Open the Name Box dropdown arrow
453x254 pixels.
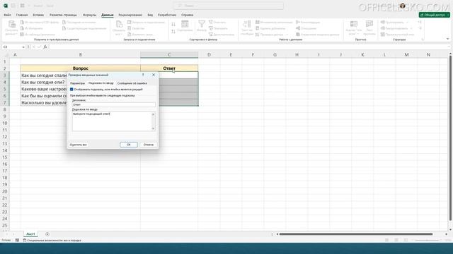point(23,47)
